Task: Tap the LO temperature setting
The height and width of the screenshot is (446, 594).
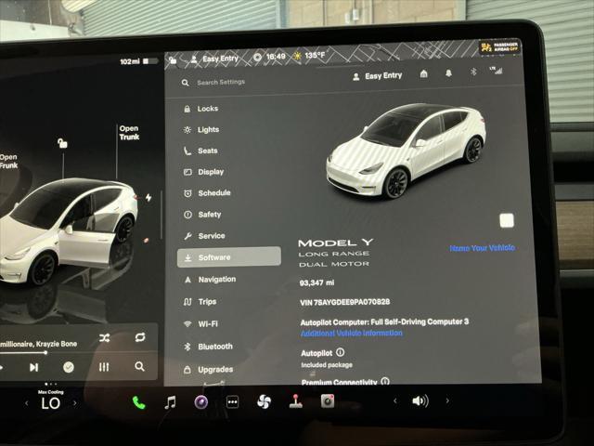Action: click(x=51, y=403)
